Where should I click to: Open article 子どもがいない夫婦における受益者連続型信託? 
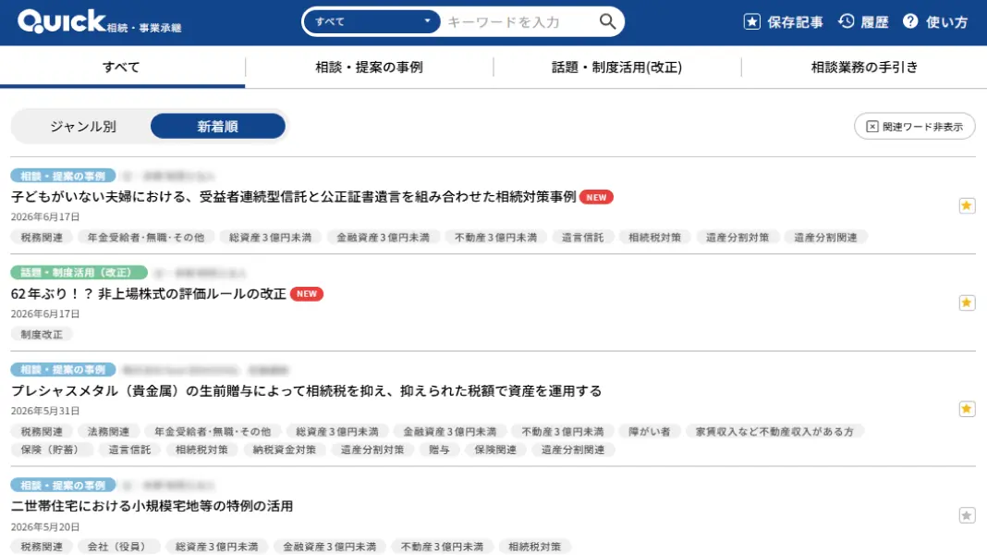coord(293,197)
